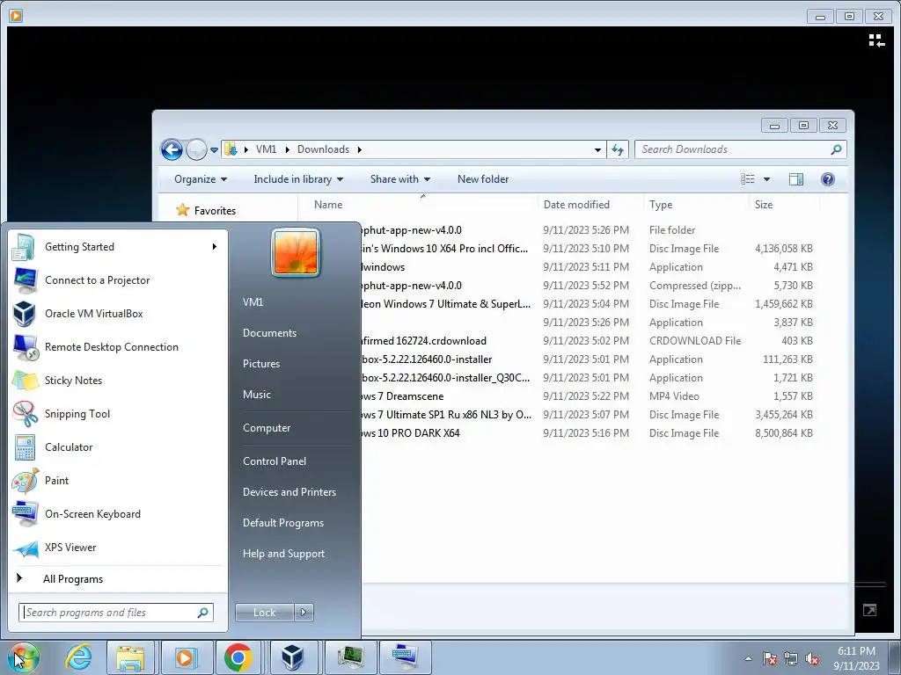Open Oracle VM VirtualBox from Start menu

pyautogui.click(x=118, y=314)
